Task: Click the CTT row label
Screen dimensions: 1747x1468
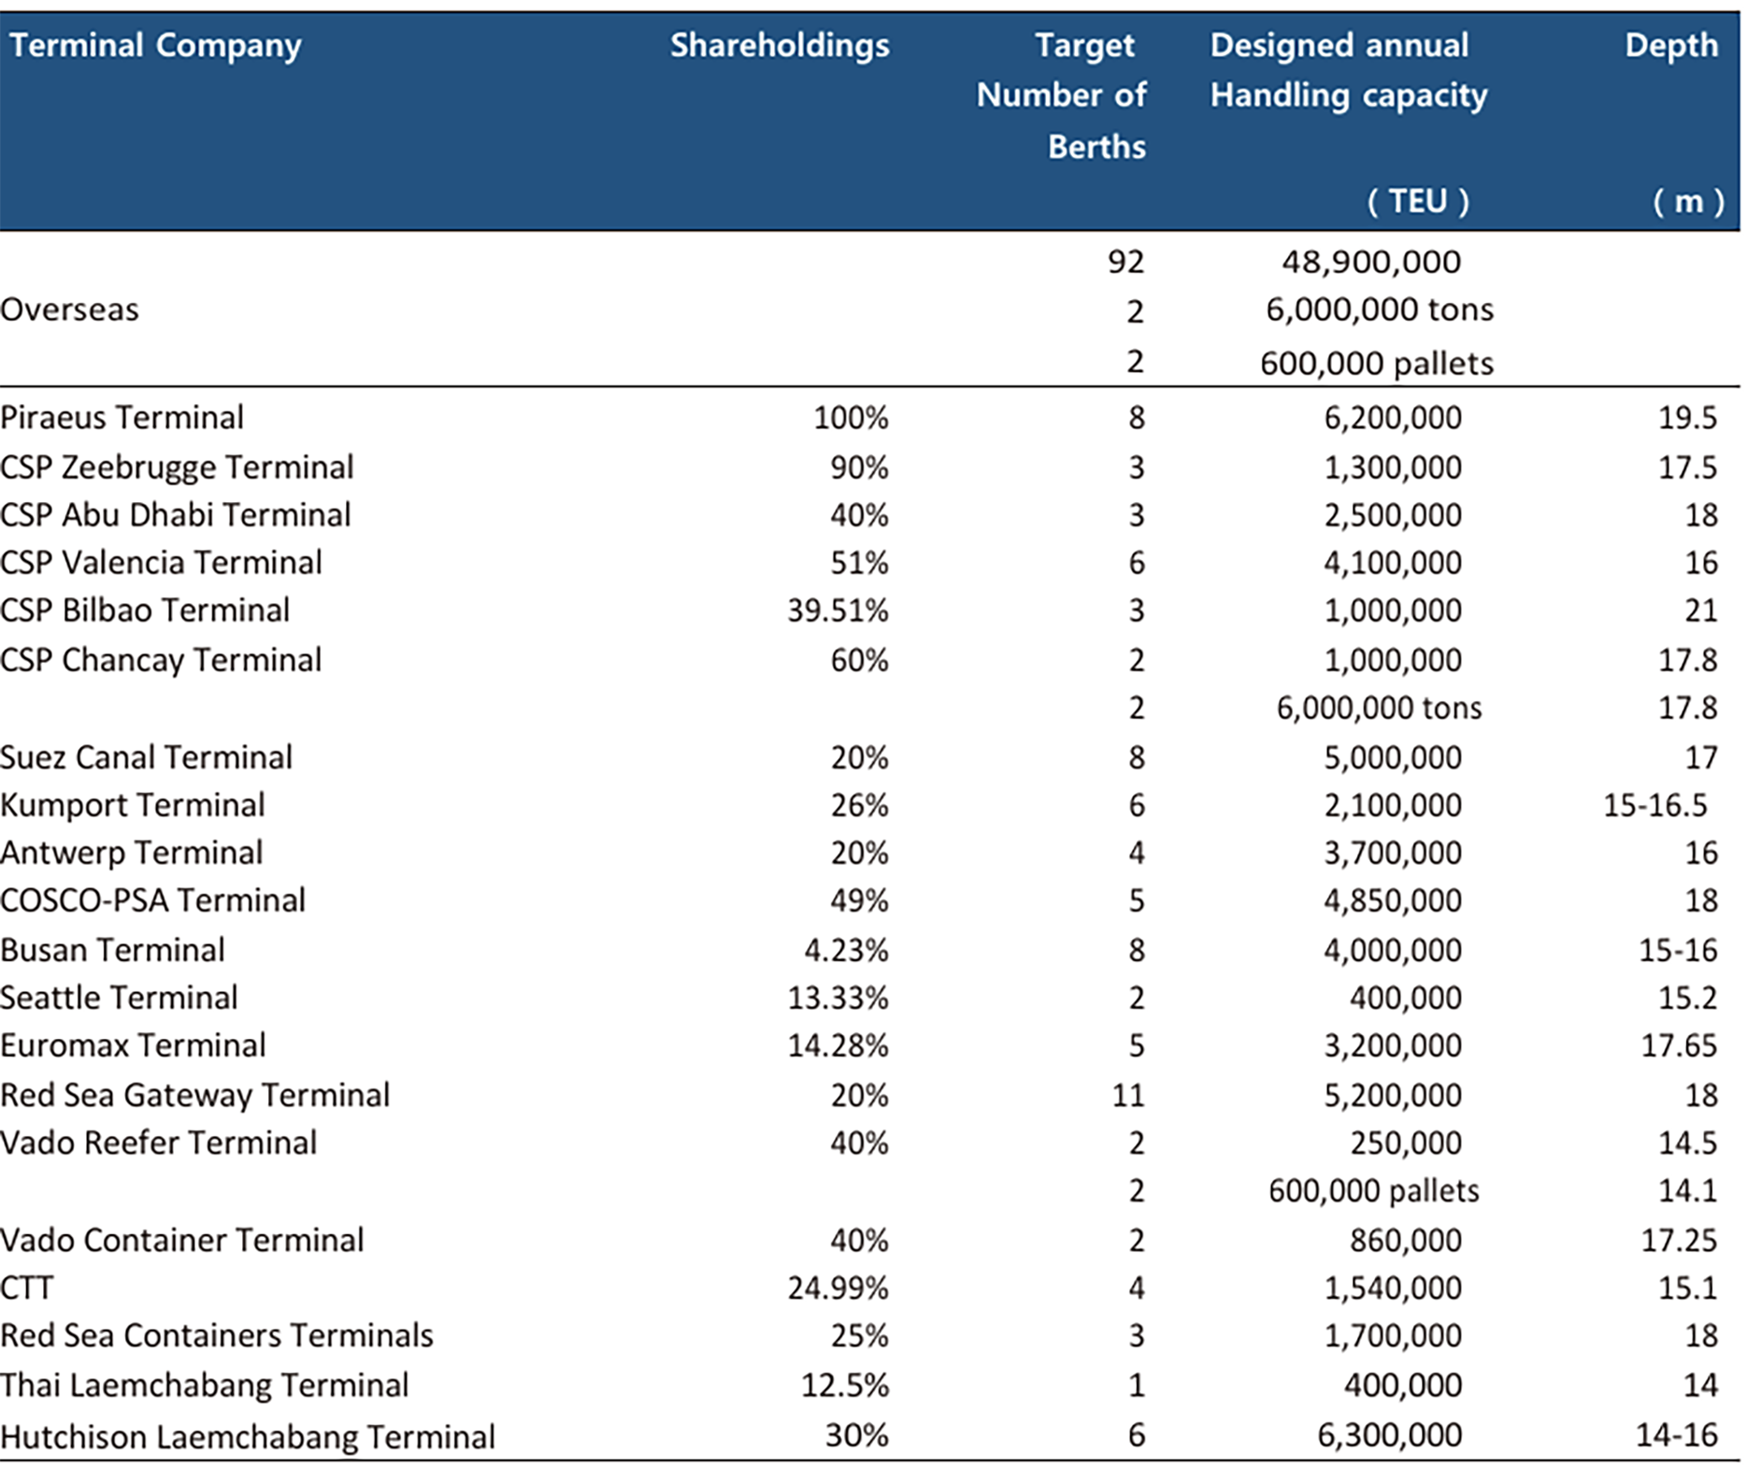Action: coord(27,1288)
